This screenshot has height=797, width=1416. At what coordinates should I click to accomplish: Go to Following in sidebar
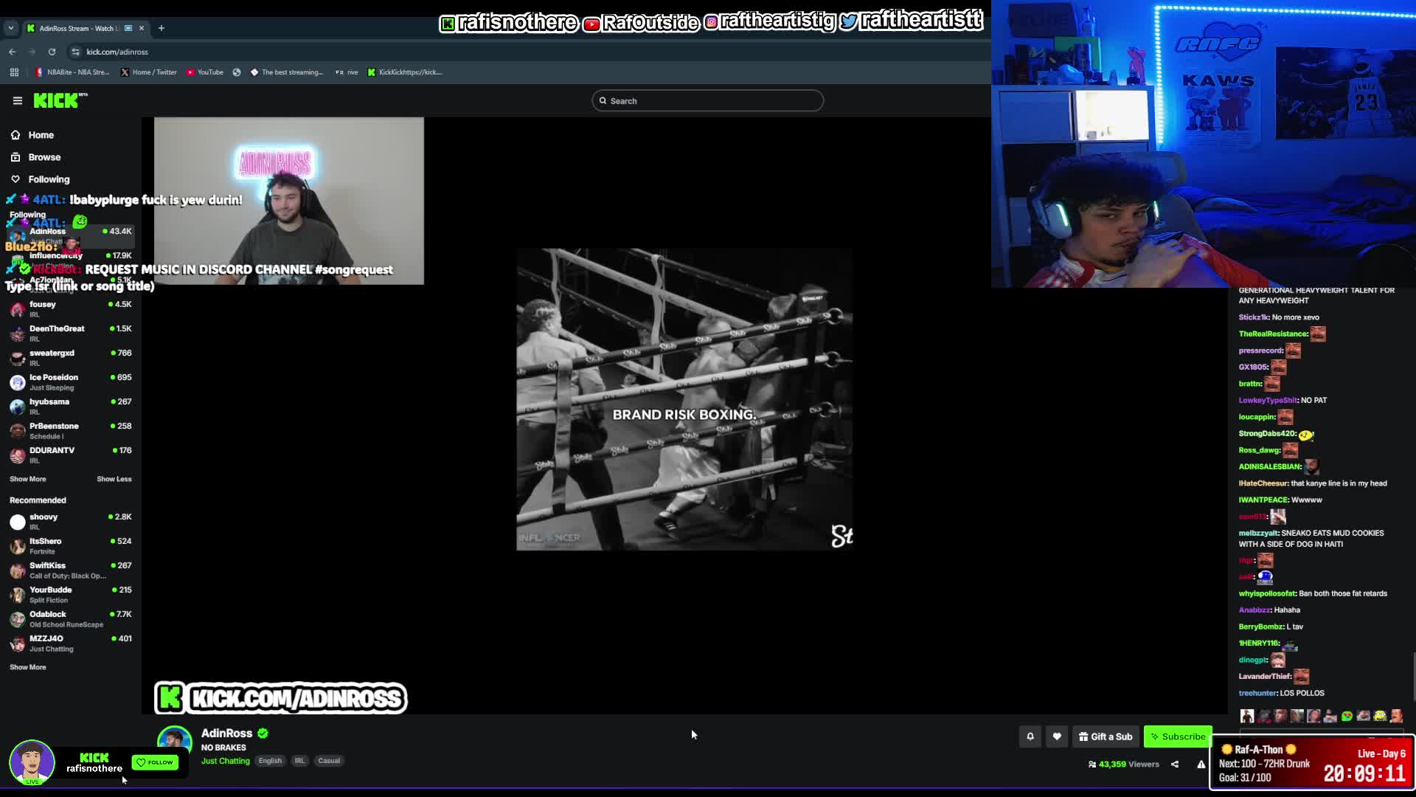tap(41, 179)
